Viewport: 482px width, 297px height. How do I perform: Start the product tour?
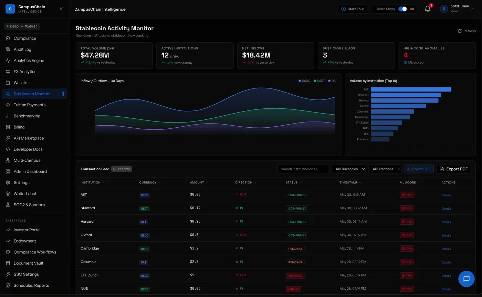pyautogui.click(x=353, y=9)
